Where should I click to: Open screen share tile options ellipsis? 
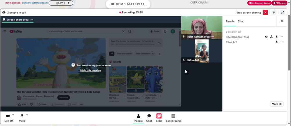32,19
